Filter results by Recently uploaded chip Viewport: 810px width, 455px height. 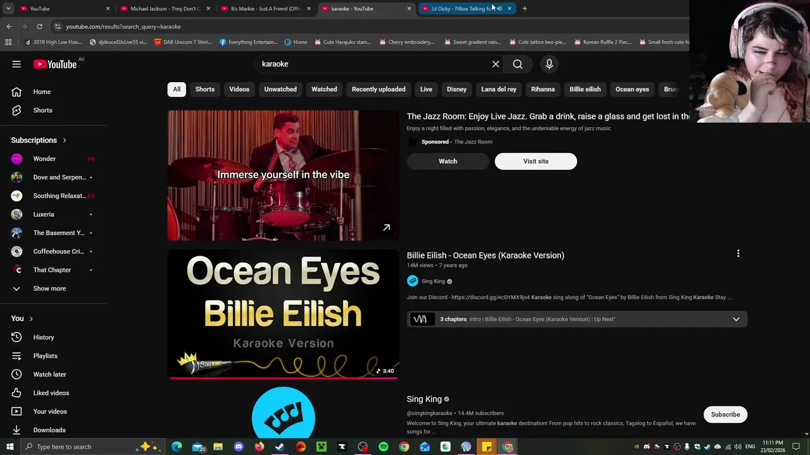(378, 89)
